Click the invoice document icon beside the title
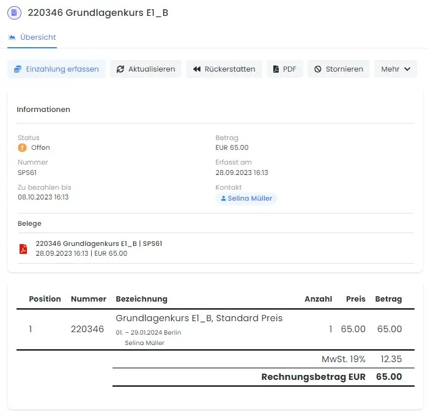Screen dimensions: 428x416 (x=14, y=13)
